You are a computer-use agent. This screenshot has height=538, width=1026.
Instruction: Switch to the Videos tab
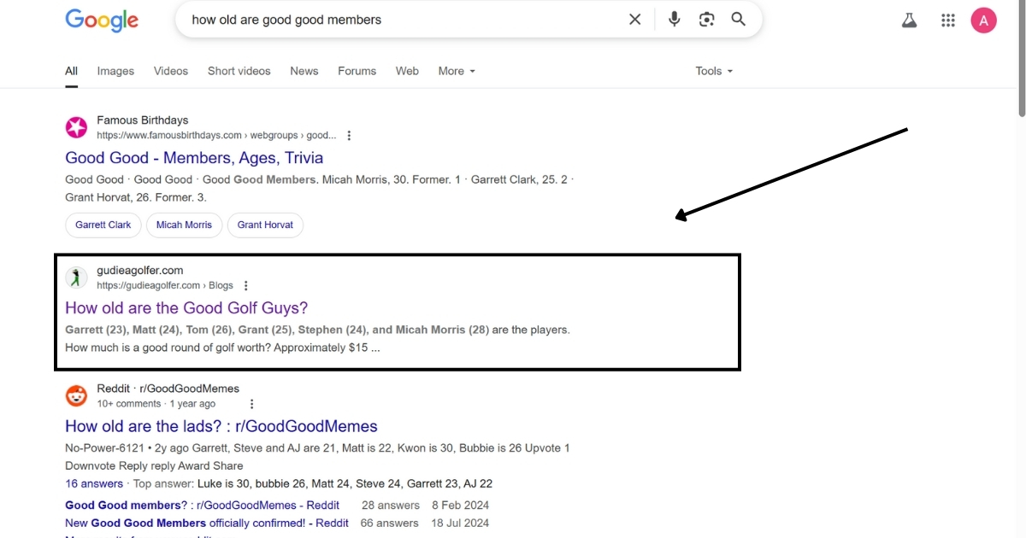(171, 71)
